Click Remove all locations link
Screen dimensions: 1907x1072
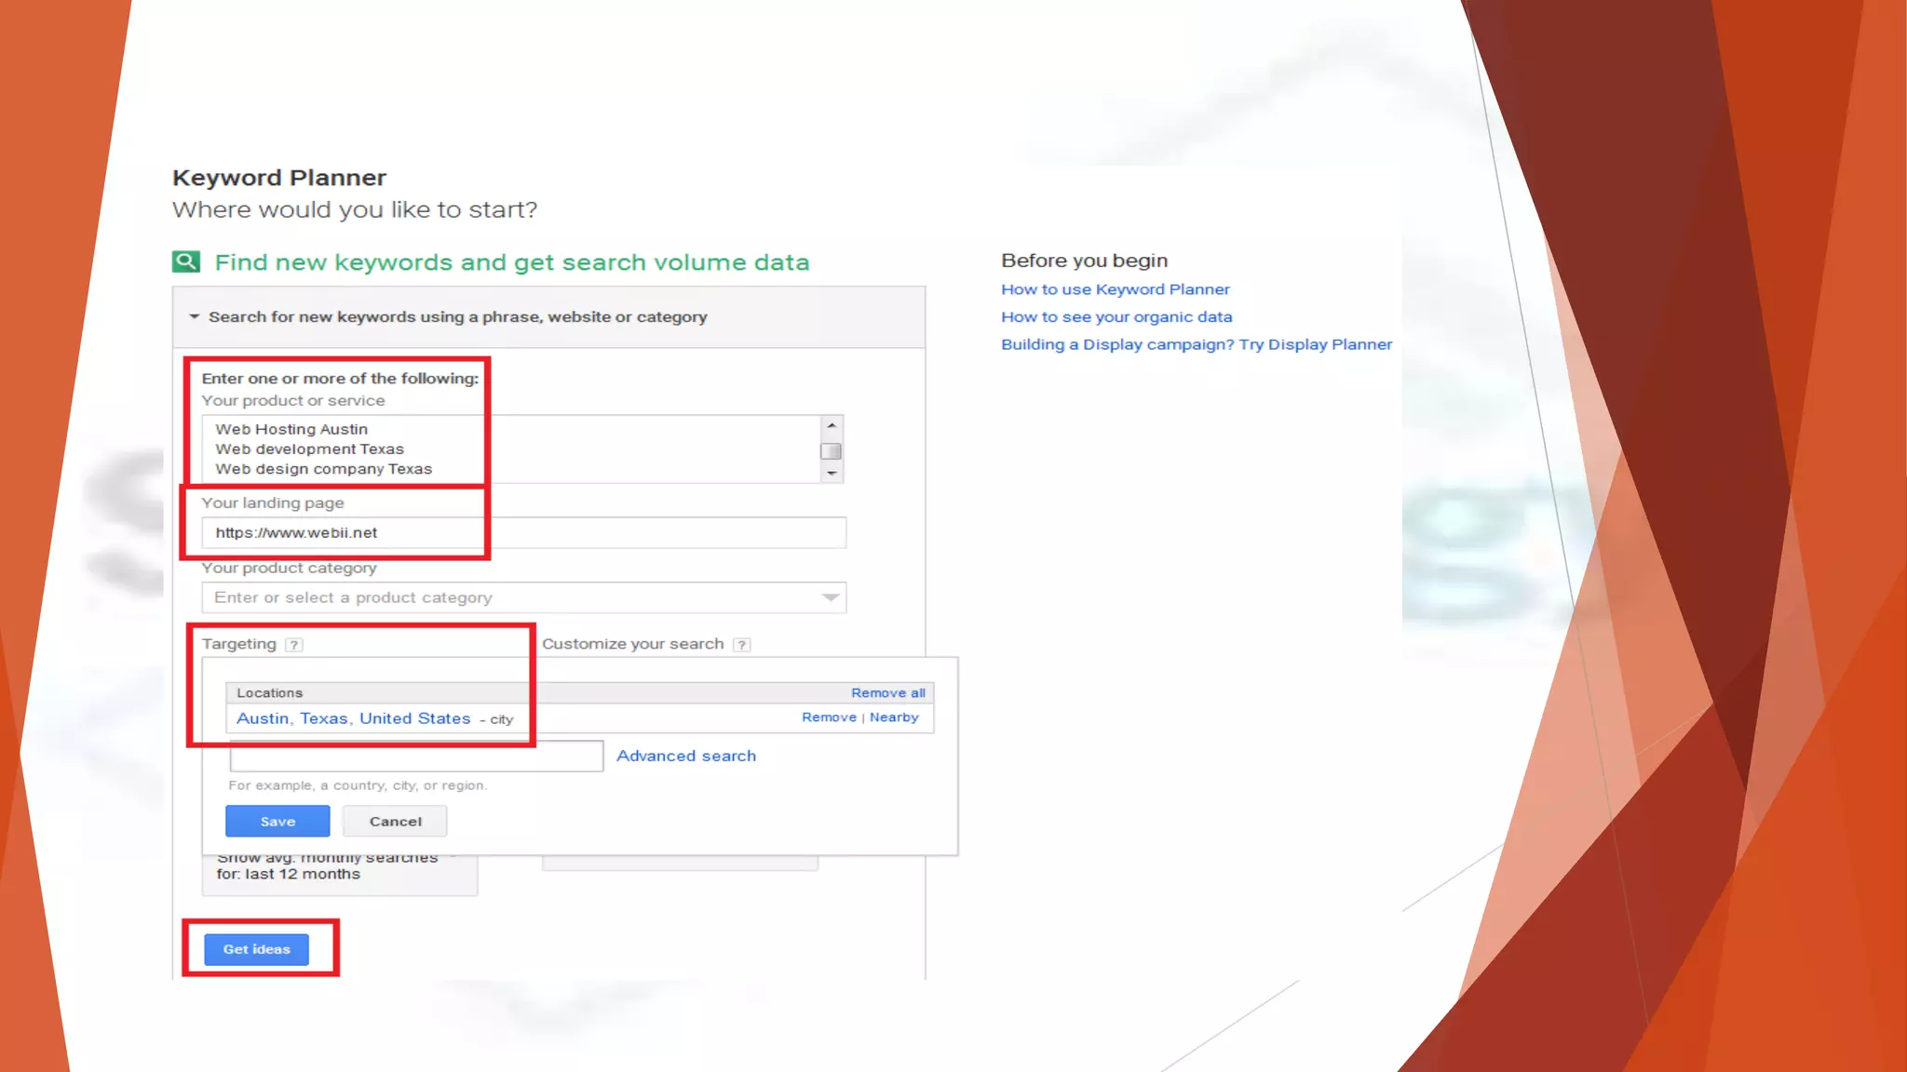pyautogui.click(x=887, y=693)
